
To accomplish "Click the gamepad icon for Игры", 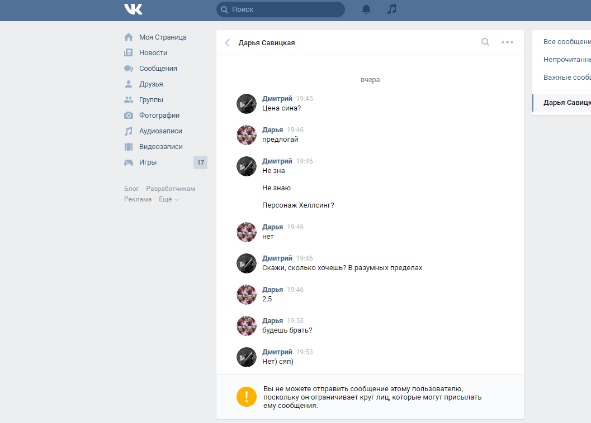I will tap(129, 162).
